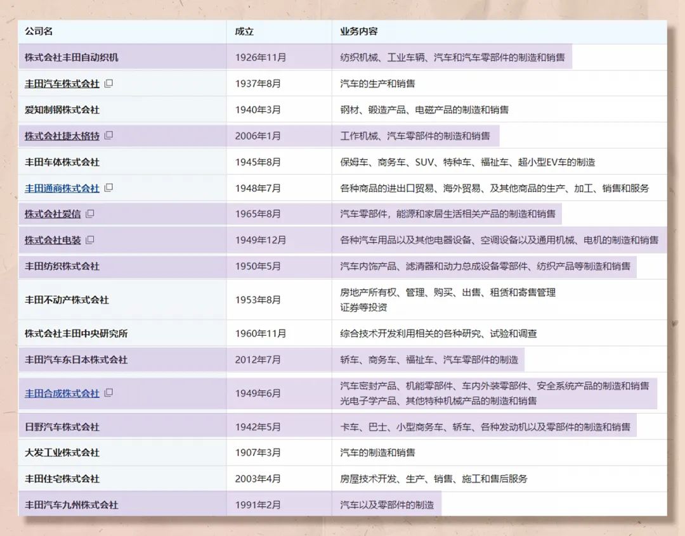Visit the 株式会社爱信 link
This screenshot has height=536, width=685.
click(53, 214)
